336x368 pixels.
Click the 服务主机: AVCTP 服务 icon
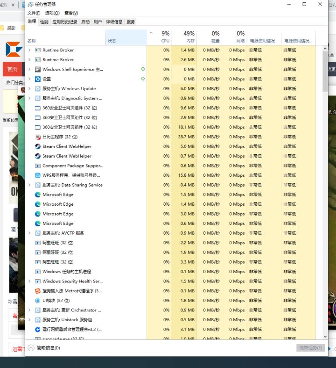37,233
